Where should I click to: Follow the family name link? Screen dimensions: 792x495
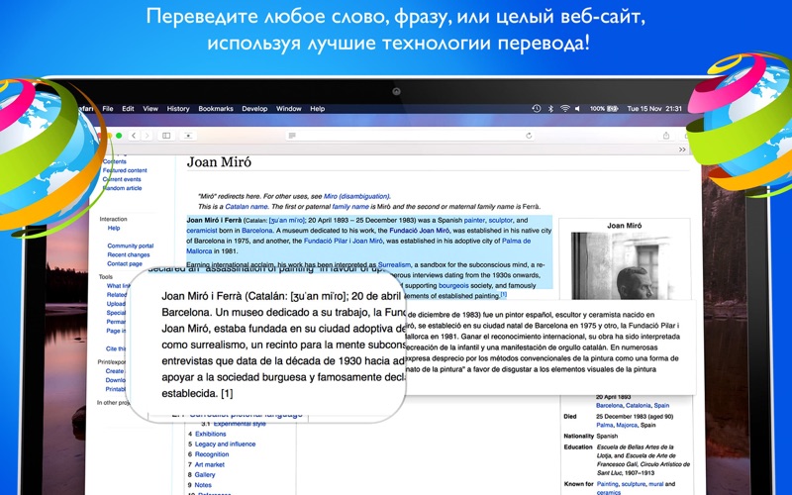click(350, 207)
